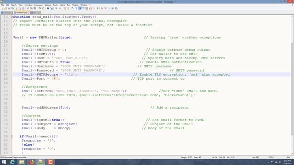
Task: Click the Paste toolbar icon
Action: [x=35, y=8]
